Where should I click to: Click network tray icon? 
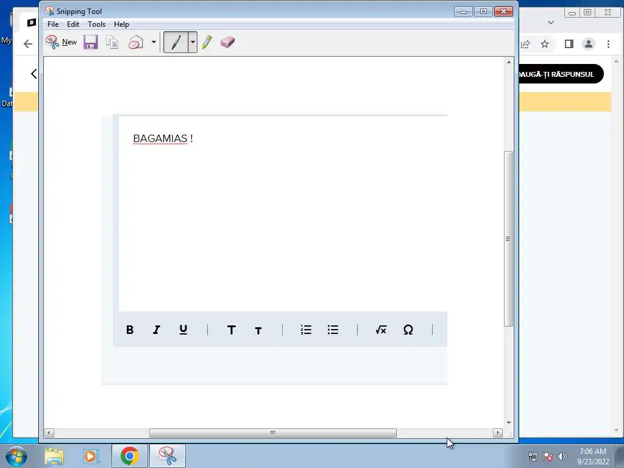coord(533,456)
